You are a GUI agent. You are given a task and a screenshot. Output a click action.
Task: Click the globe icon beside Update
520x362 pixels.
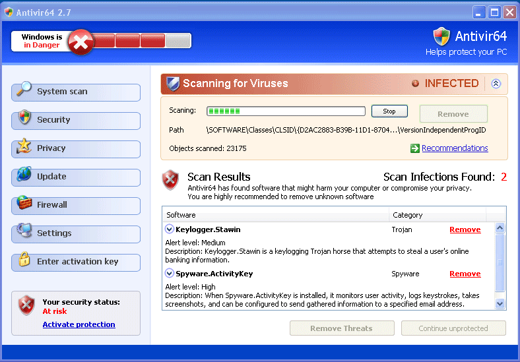[24, 175]
